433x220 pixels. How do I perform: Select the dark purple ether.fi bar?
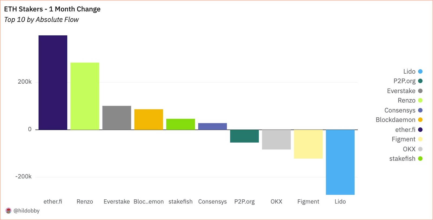coord(53,83)
